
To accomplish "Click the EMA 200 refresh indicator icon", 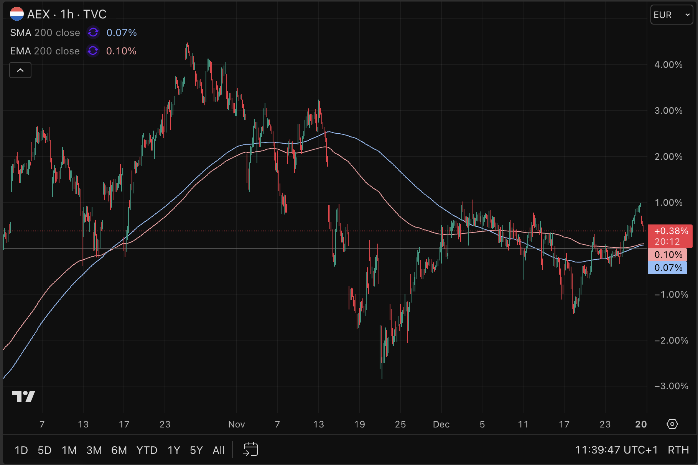I will (93, 51).
